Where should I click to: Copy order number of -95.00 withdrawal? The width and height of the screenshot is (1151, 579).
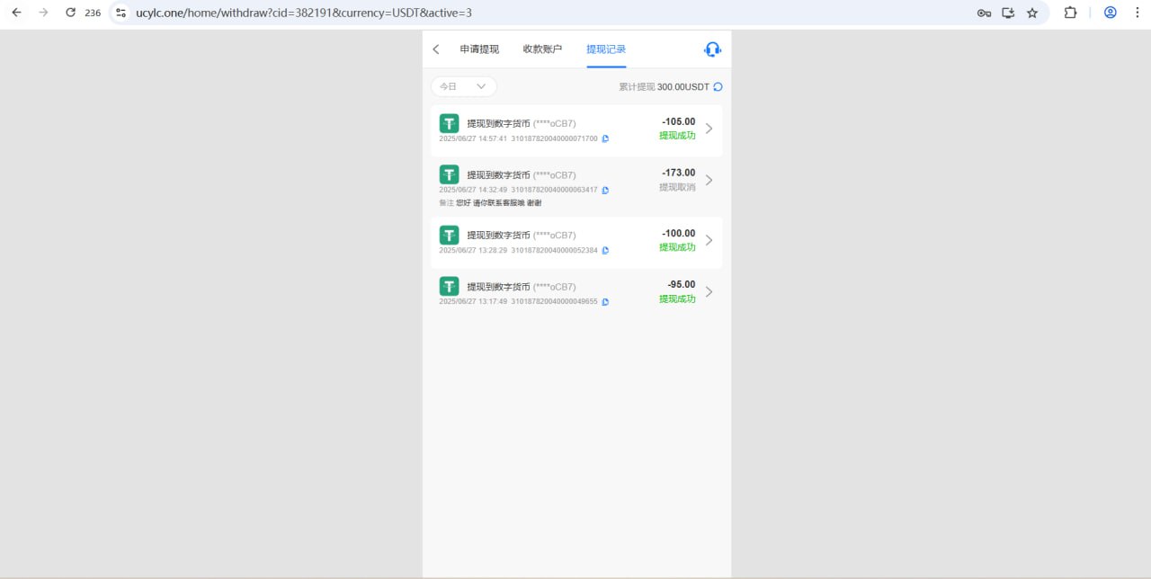(605, 302)
